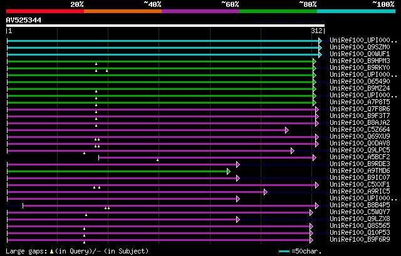Select the UniRef100_Q9LZX8 label
401x256 pixels.
pyautogui.click(x=360, y=219)
